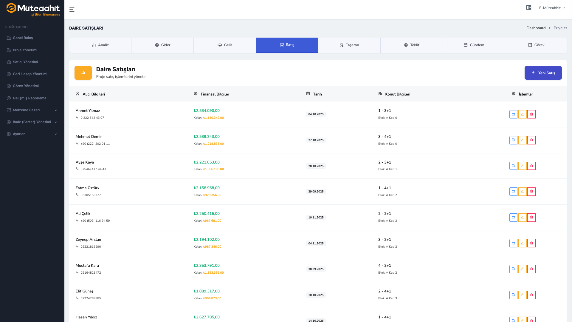The width and height of the screenshot is (572, 322).
Task: Click the Yeni Satış button
Action: 543,73
